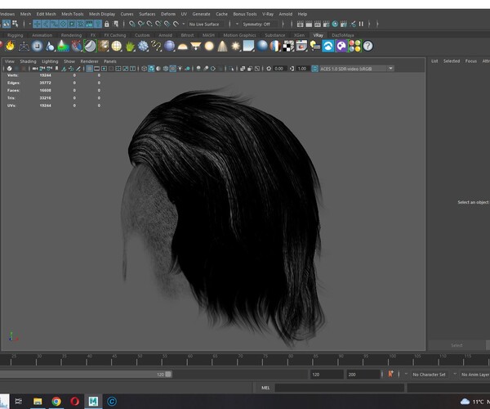Image resolution: width=490 pixels, height=409 pixels.
Task: Click the lock selection padlock icon
Action: pyautogui.click(x=107, y=24)
